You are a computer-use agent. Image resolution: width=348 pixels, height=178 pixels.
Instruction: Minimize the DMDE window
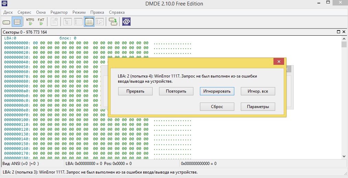point(319,3)
